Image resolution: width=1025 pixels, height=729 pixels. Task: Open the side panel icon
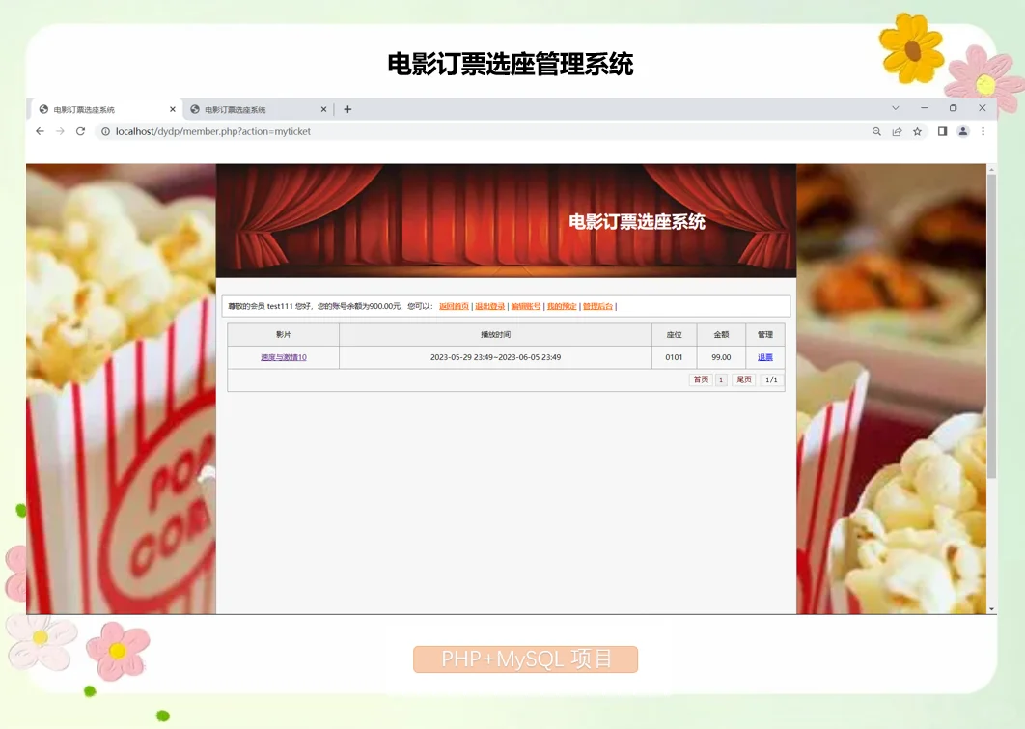point(941,131)
